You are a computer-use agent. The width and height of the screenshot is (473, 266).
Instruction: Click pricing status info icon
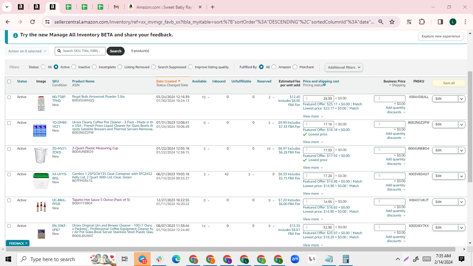(x=324, y=85)
